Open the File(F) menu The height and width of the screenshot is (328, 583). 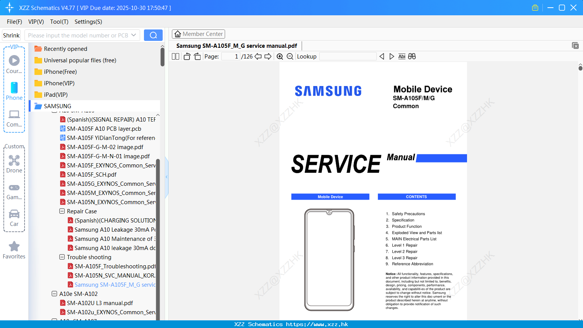pyautogui.click(x=15, y=22)
